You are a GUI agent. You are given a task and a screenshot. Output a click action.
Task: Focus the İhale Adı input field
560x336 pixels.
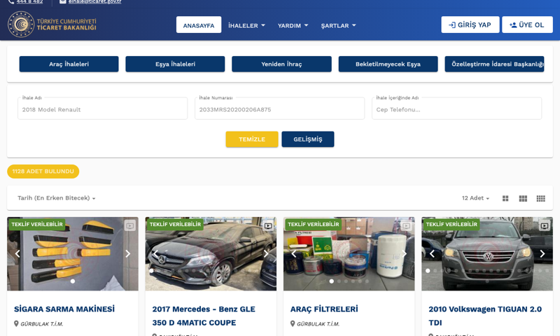tap(102, 108)
